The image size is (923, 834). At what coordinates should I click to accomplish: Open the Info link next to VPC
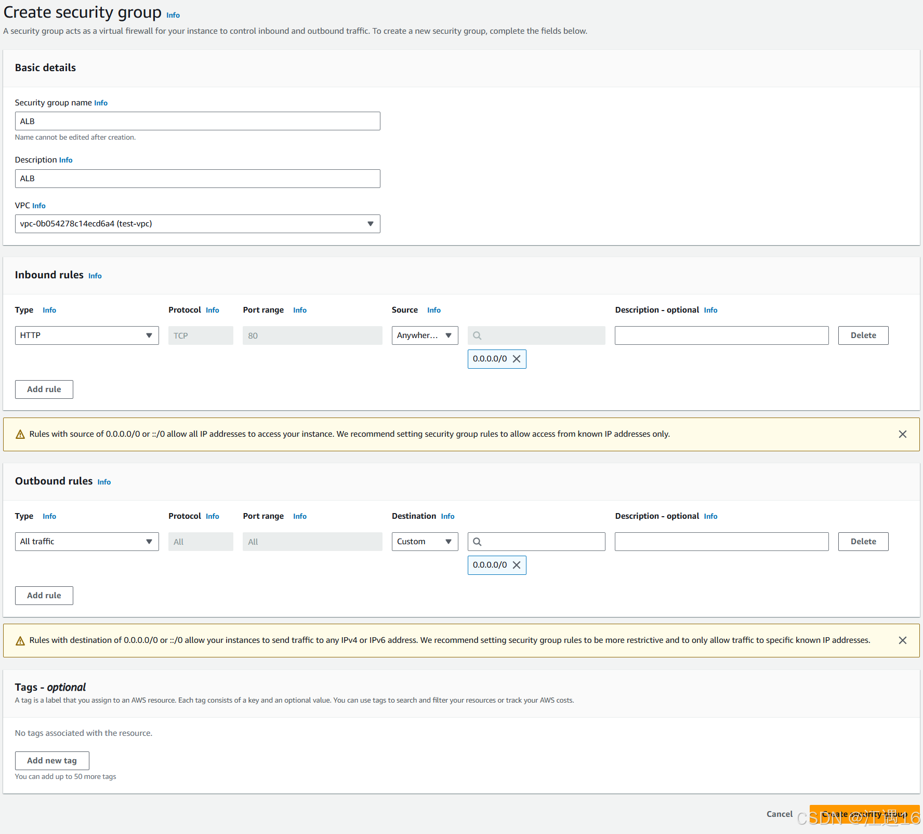click(x=38, y=205)
